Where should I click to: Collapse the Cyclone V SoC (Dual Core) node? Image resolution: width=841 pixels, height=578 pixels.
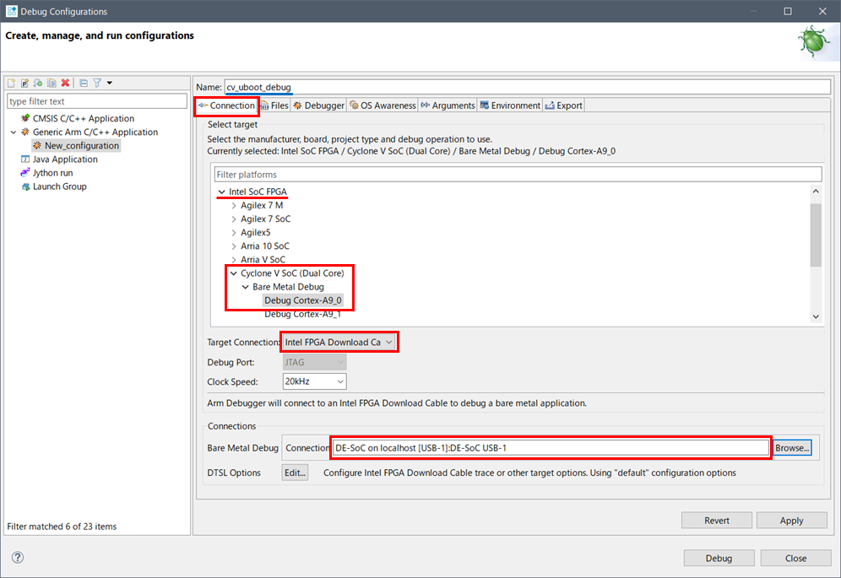[x=234, y=273]
